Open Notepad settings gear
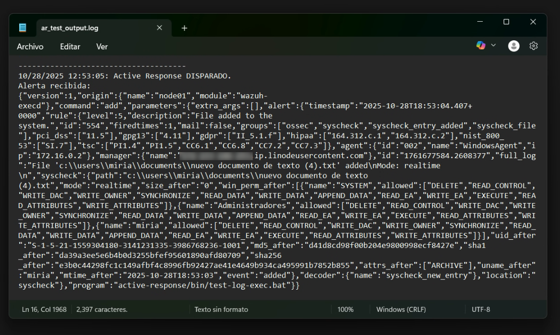The image size is (560, 335). pos(533,46)
